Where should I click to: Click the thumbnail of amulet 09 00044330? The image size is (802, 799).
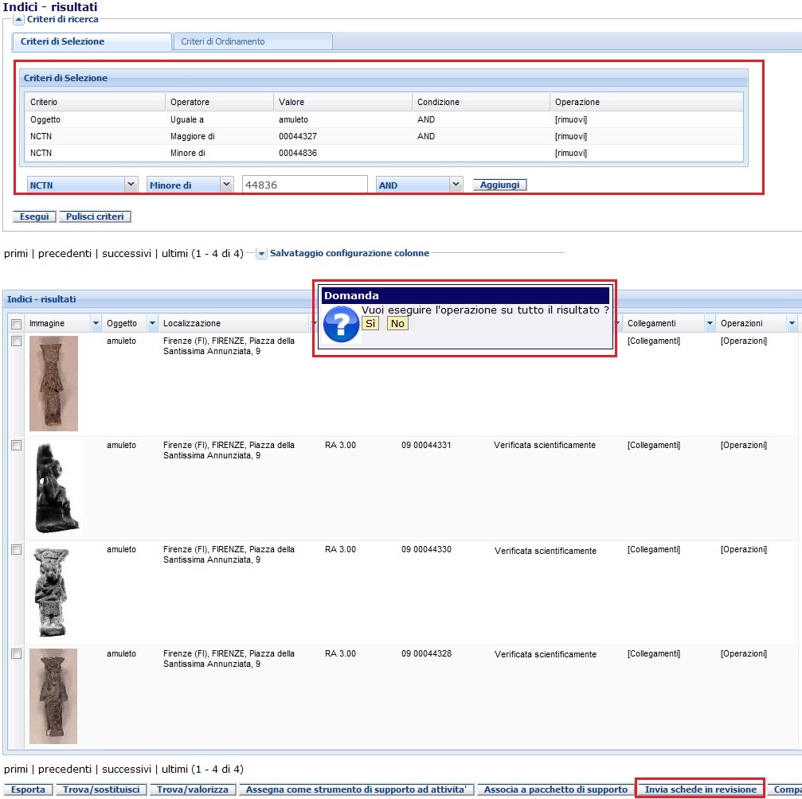52,592
